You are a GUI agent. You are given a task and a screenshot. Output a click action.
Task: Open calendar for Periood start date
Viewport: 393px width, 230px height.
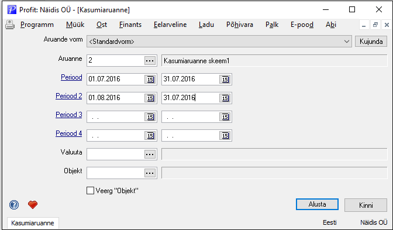pos(150,79)
